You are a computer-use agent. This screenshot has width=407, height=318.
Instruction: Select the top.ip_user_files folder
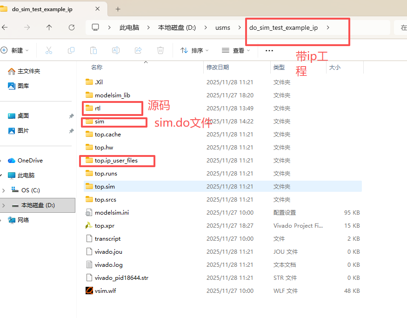(223, 161)
